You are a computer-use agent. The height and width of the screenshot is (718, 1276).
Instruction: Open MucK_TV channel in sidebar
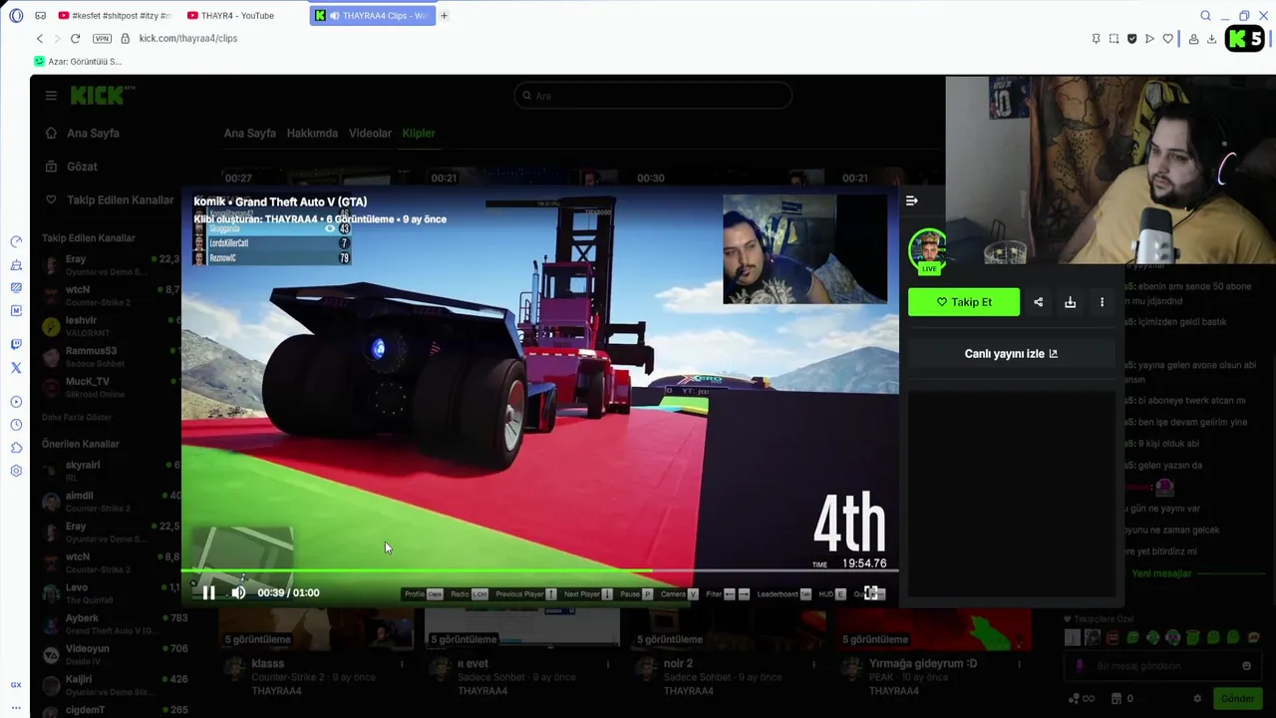point(112,387)
